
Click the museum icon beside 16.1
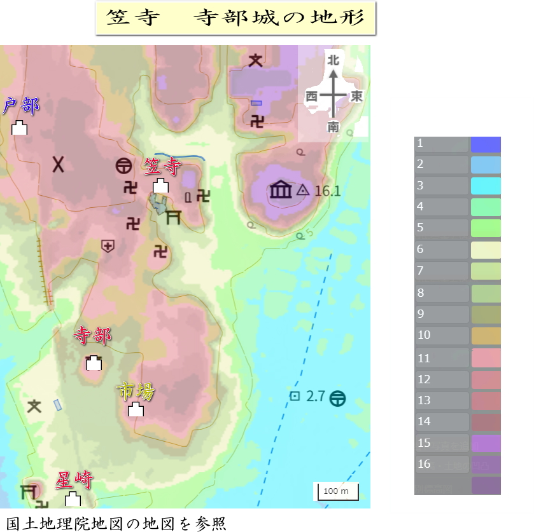pyautogui.click(x=280, y=189)
